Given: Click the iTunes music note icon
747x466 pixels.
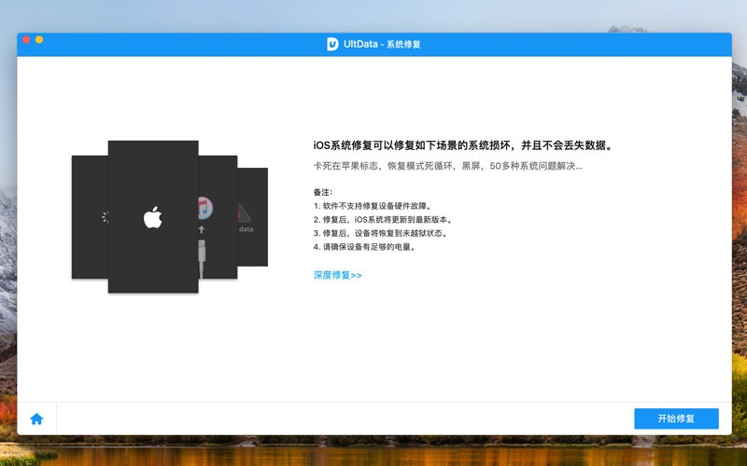Looking at the screenshot, I should [204, 208].
